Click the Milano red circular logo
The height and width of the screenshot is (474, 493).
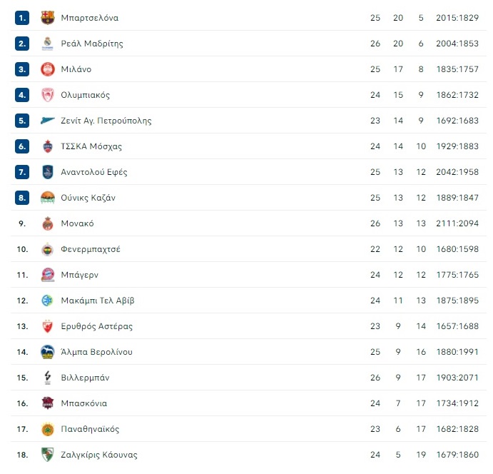tap(48, 69)
